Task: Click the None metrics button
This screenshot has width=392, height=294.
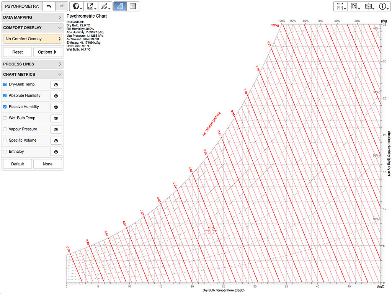Action: pos(47,164)
